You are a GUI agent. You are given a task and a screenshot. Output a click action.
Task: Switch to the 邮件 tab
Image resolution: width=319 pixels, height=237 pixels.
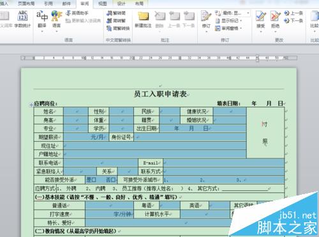click(x=66, y=3)
